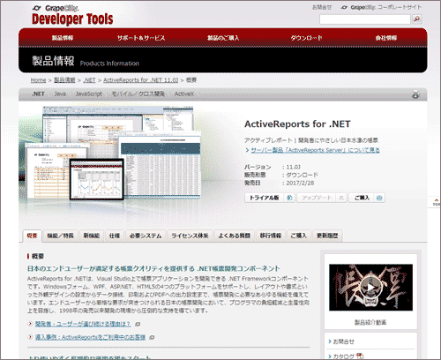Open the アップデート dropdown arrow

click(x=341, y=198)
